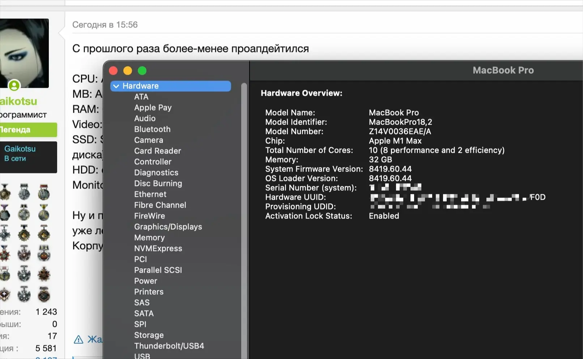Select the SATA entry
The image size is (583, 359).
pos(144,313)
